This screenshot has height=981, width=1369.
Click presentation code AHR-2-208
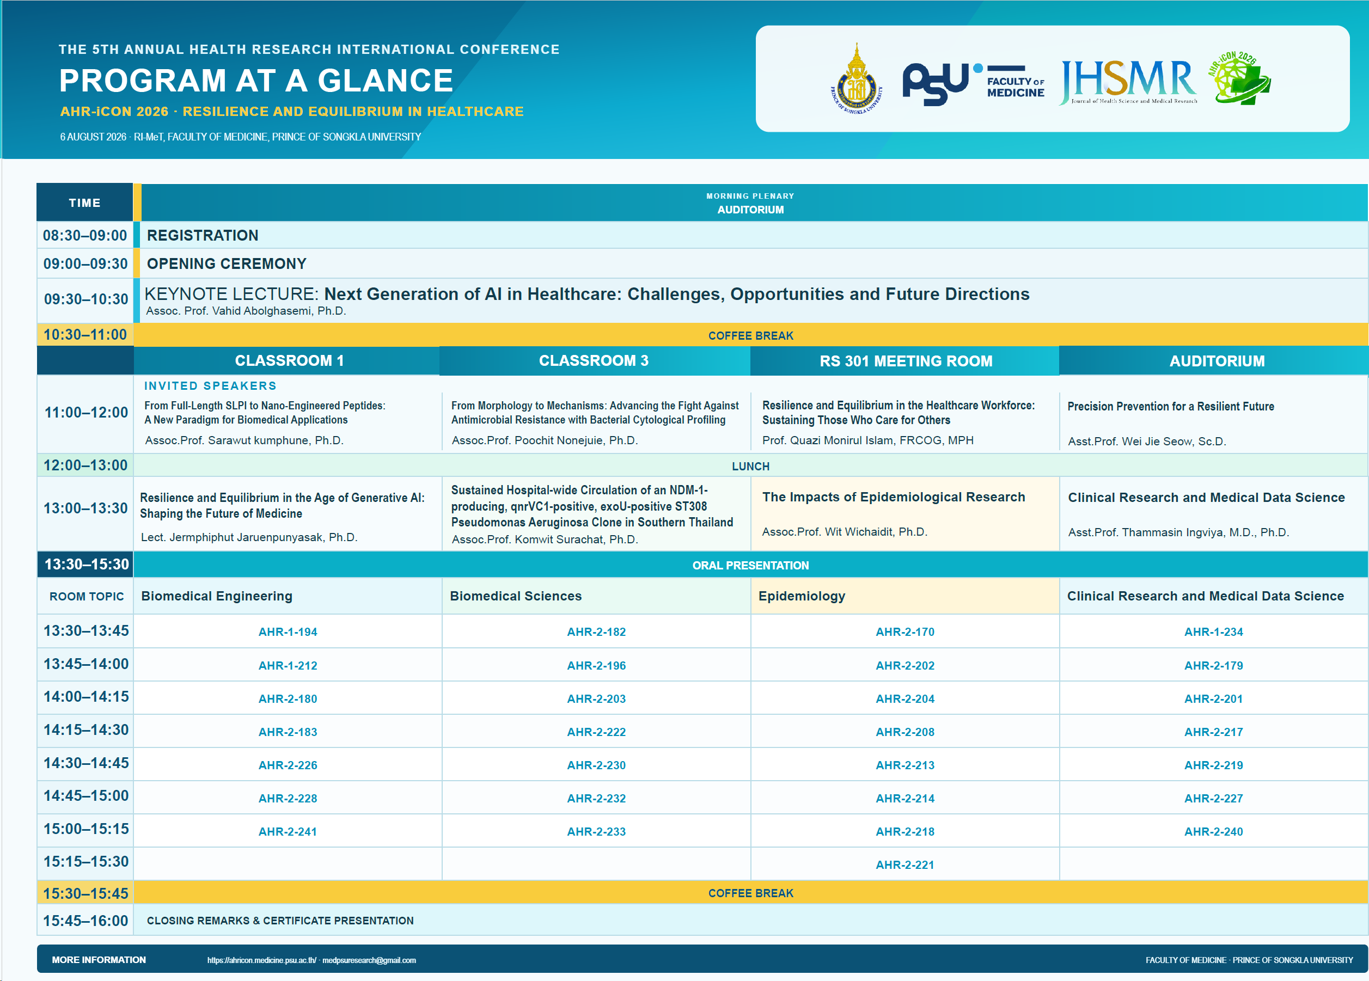[905, 732]
